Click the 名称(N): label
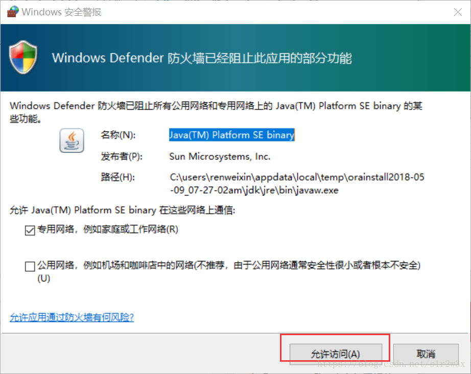The height and width of the screenshot is (374, 471). click(x=118, y=135)
